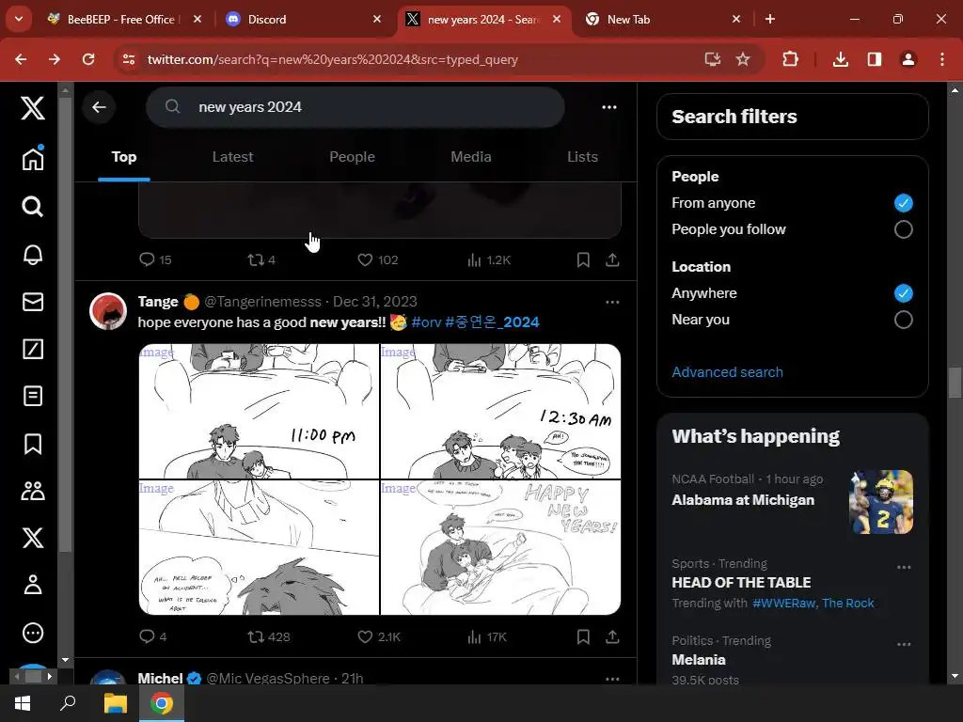The height and width of the screenshot is (722, 963).
Task: Open Tange's profile avatar
Action: pos(108,311)
